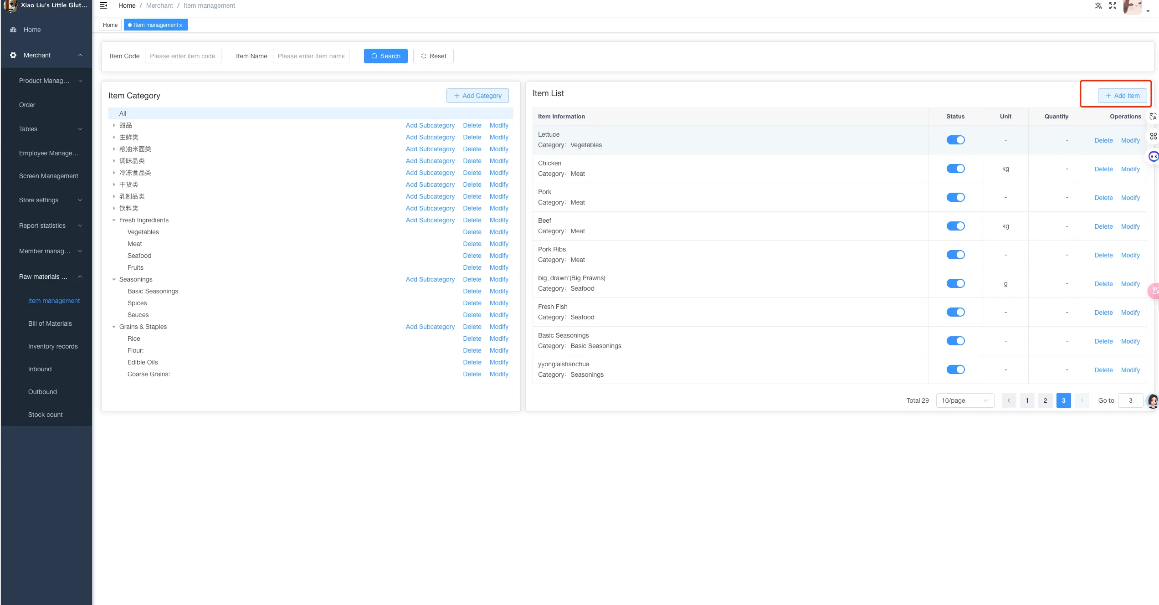This screenshot has width=1159, height=605.
Task: Click the Add Item button
Action: tap(1122, 96)
